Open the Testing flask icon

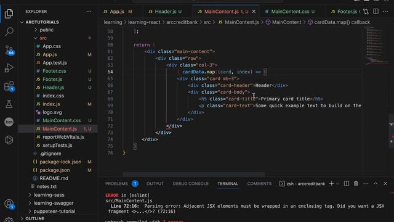pyautogui.click(x=9, y=104)
